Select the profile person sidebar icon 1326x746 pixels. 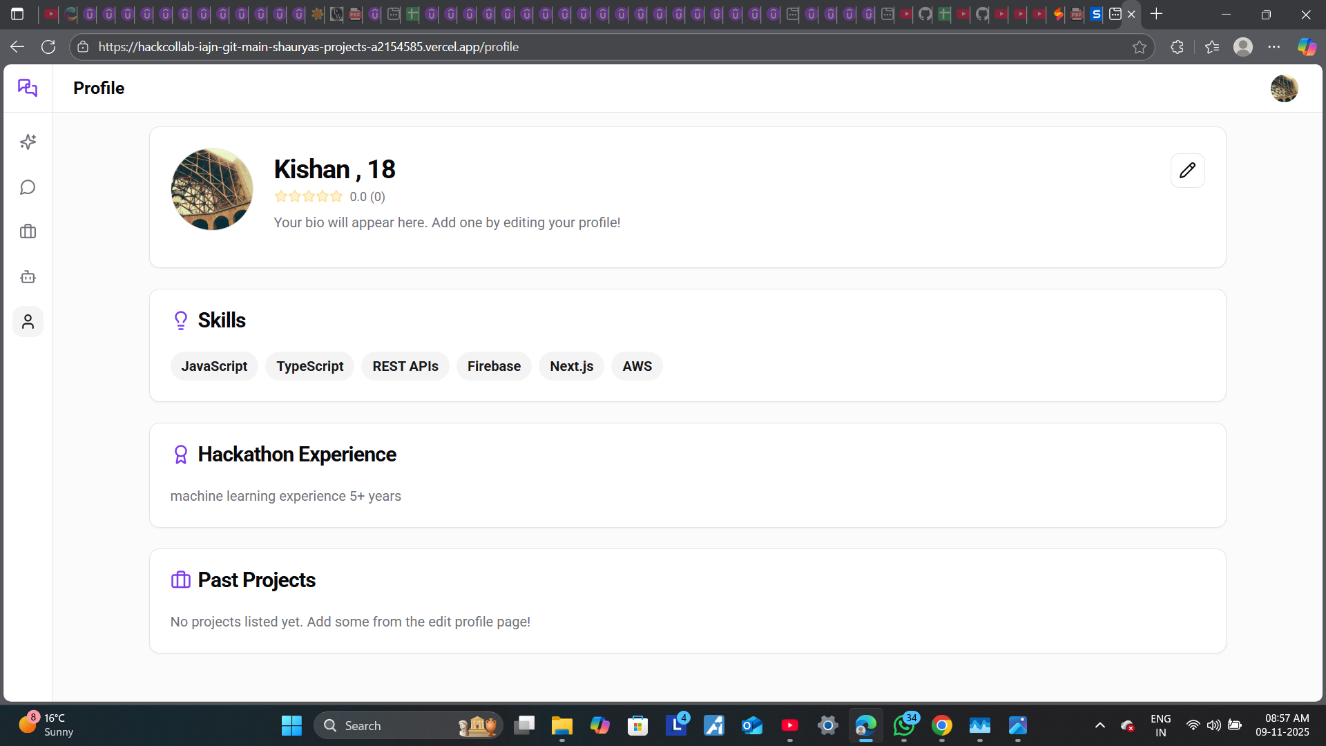[x=28, y=321]
